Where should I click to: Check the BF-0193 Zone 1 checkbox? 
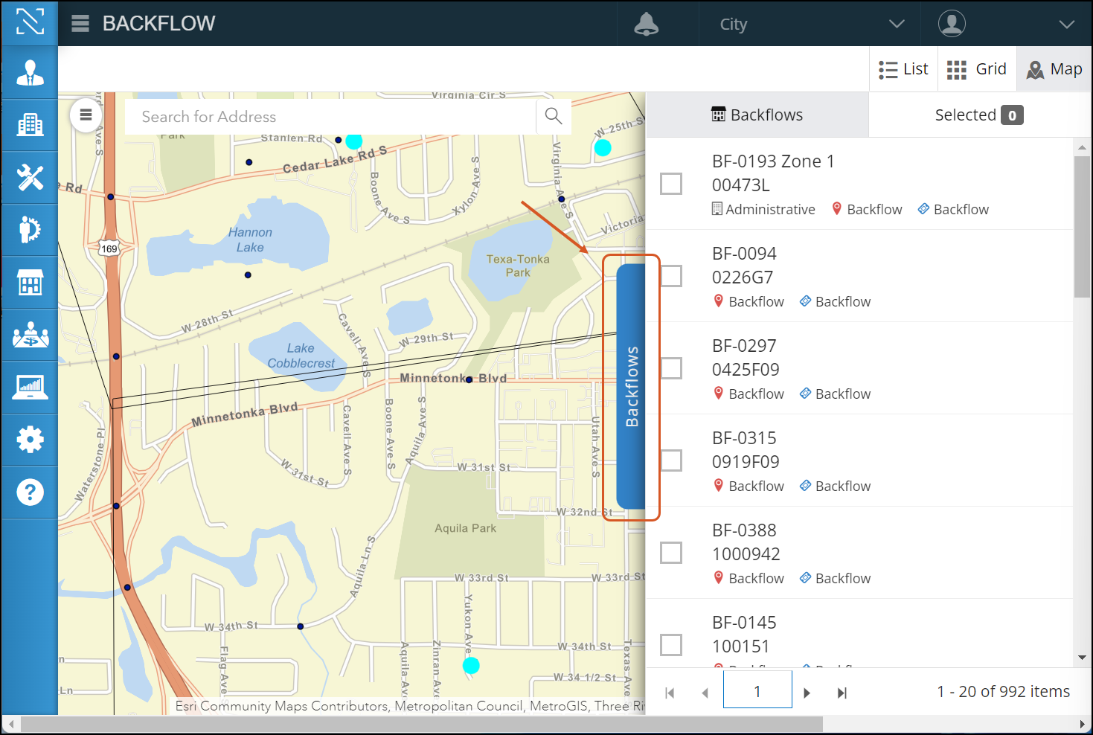point(671,184)
